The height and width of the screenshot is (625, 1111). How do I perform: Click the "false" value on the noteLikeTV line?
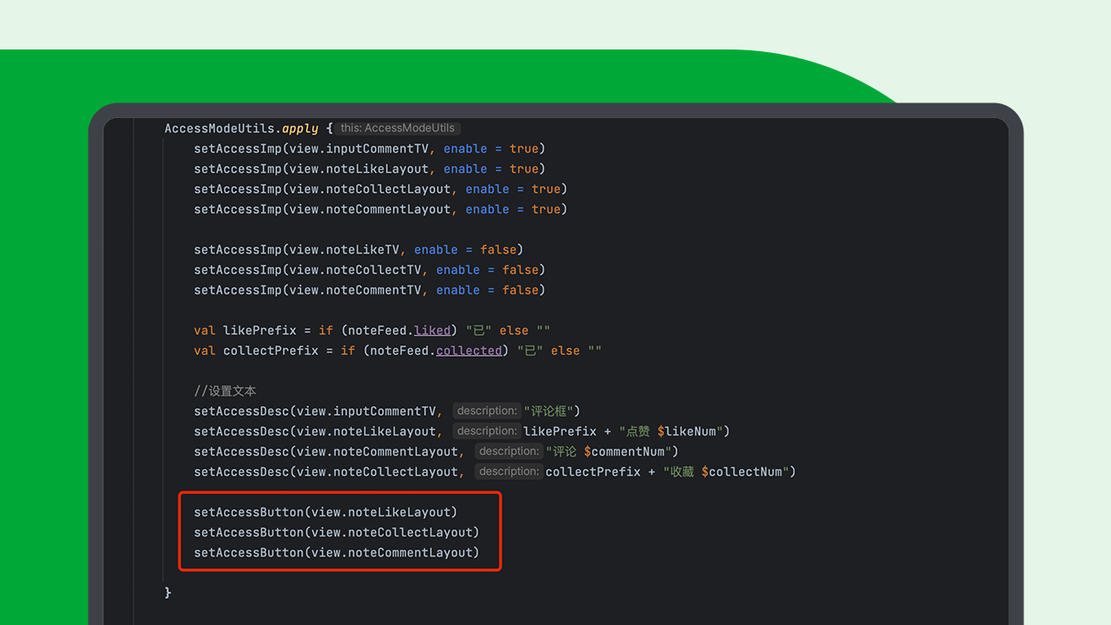[x=498, y=249]
